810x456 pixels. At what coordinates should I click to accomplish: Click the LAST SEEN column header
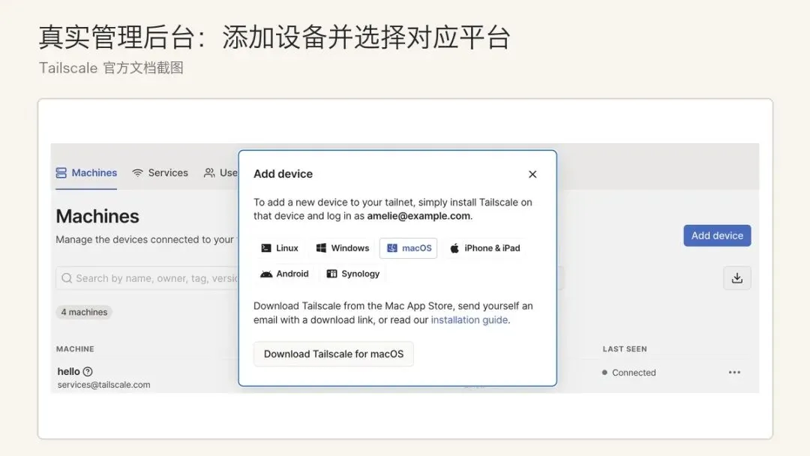point(625,349)
